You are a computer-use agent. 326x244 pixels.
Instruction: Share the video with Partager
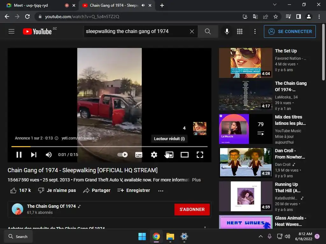click(97, 190)
